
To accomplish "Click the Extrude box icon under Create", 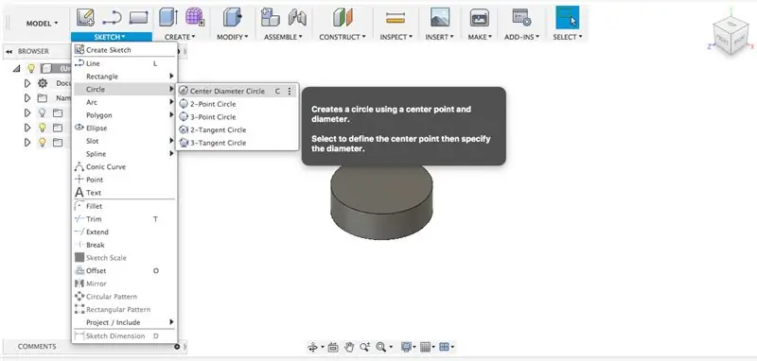I will [x=168, y=18].
